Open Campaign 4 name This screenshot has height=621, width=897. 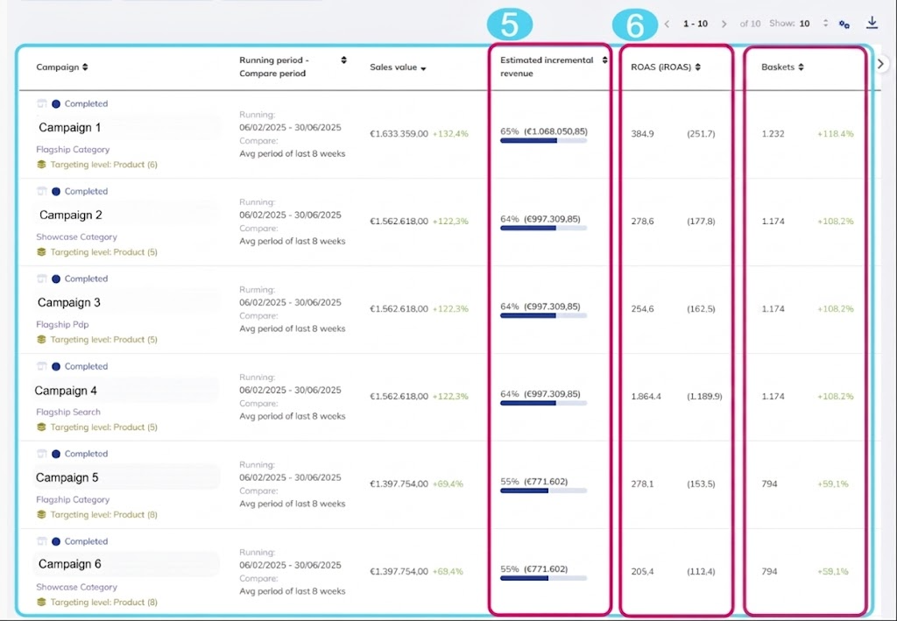66,391
